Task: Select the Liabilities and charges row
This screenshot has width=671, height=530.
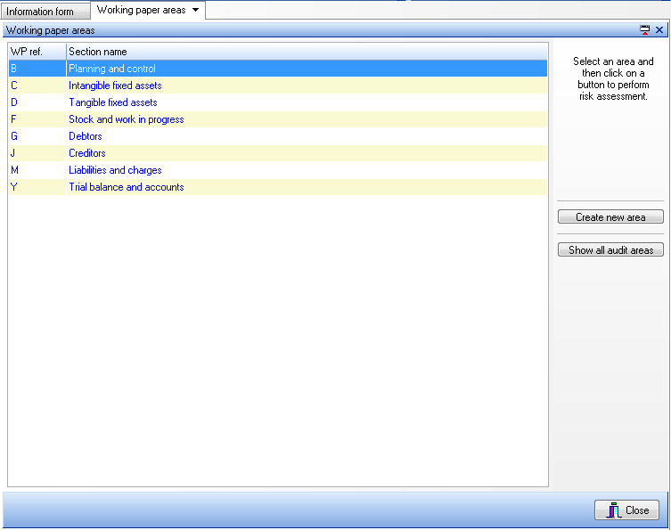Action: 278,170
